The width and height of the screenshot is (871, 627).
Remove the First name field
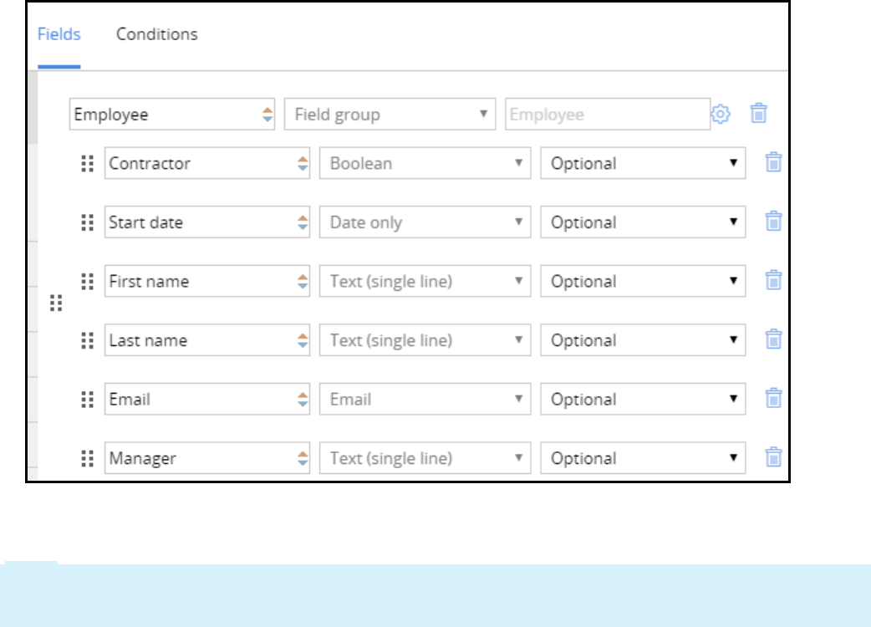[774, 281]
